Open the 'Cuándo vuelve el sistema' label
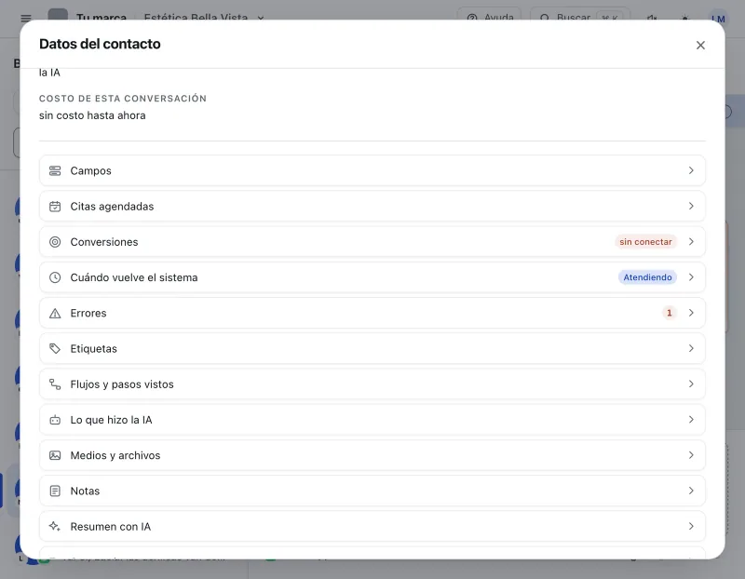 coord(134,277)
